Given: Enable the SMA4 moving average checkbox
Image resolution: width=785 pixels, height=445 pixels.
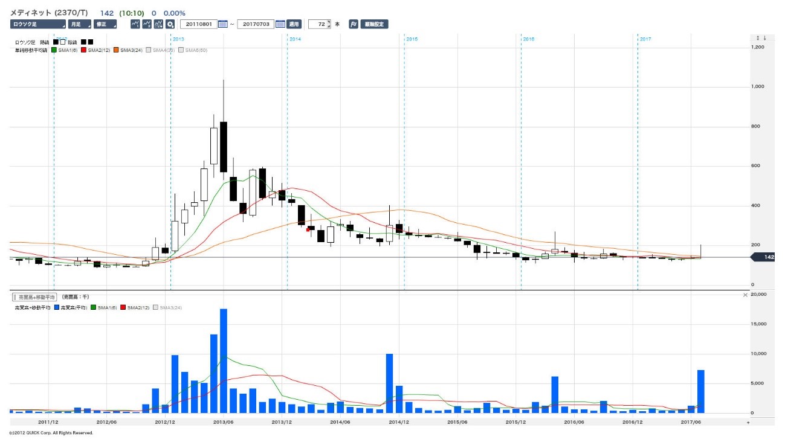Looking at the screenshot, I should coord(149,50).
